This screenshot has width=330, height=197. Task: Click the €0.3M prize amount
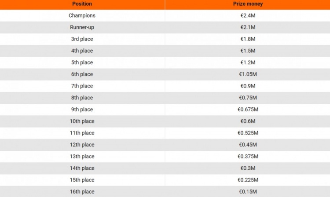(x=248, y=168)
